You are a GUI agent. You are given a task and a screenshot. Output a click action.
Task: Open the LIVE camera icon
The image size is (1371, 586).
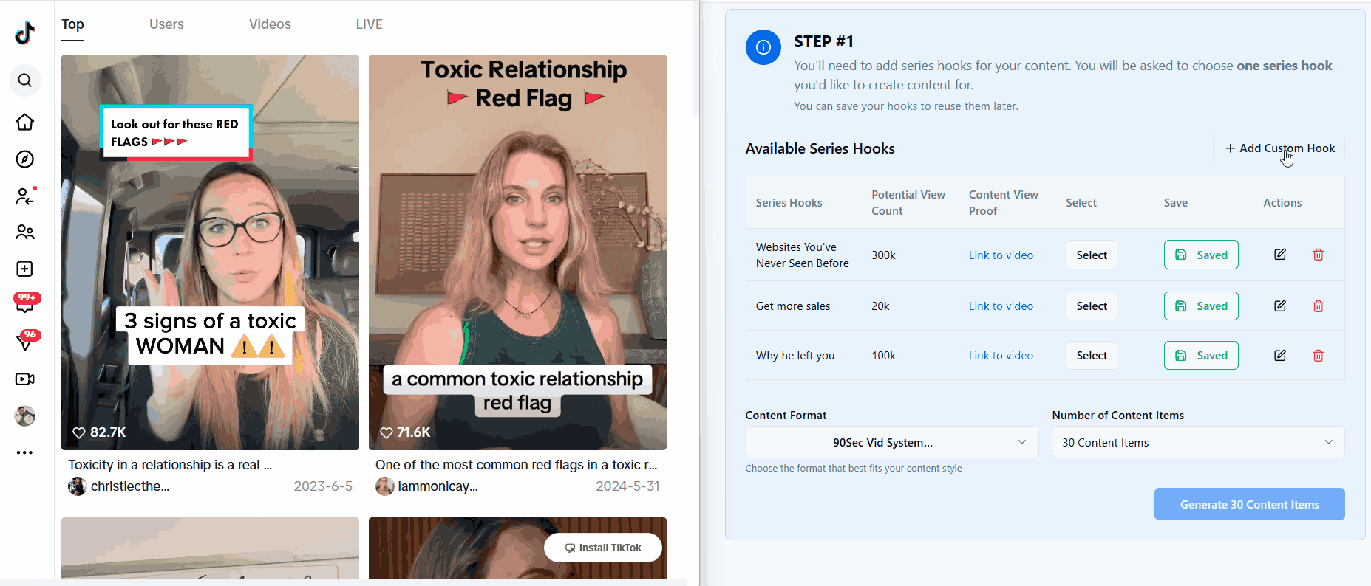25,379
